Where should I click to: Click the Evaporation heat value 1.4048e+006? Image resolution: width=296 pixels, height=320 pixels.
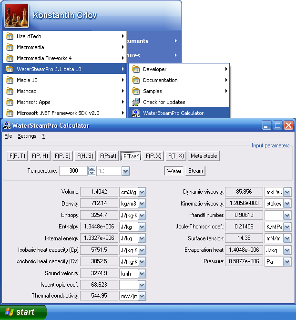coord(244,250)
